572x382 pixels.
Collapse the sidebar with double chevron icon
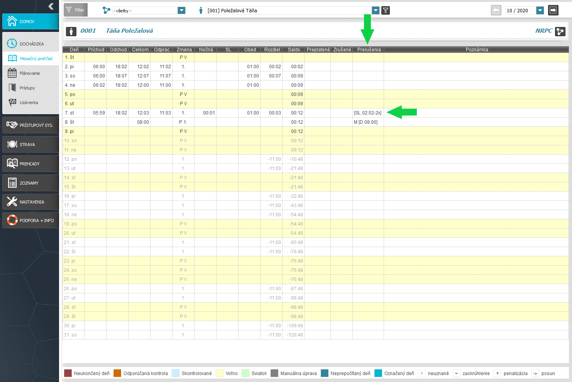coord(51,6)
